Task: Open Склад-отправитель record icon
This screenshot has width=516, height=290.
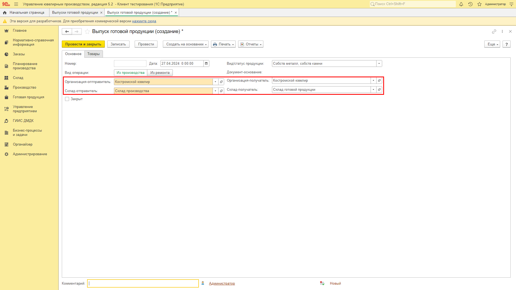Action: click(221, 91)
